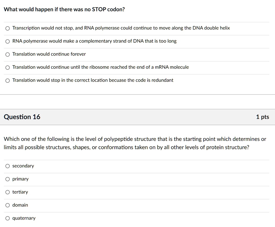Click the Question 16 header bar
The width and height of the screenshot is (275, 227).
[137, 117]
